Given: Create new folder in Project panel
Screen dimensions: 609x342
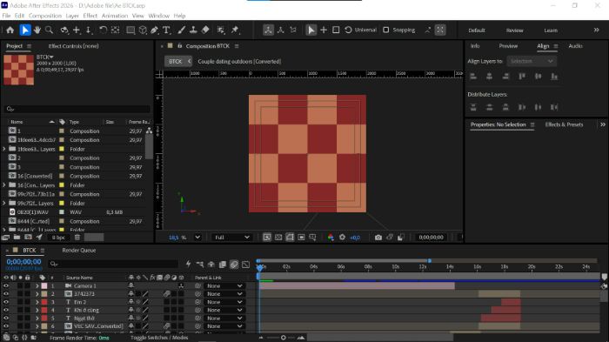Looking at the screenshot, I should pyautogui.click(x=17, y=237).
